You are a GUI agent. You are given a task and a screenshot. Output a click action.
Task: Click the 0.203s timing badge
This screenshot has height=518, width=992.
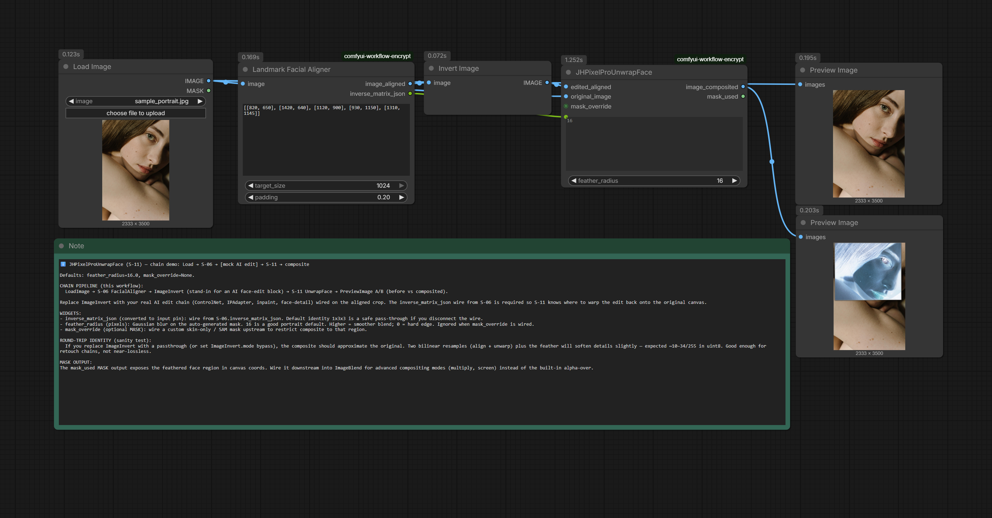[x=809, y=210]
